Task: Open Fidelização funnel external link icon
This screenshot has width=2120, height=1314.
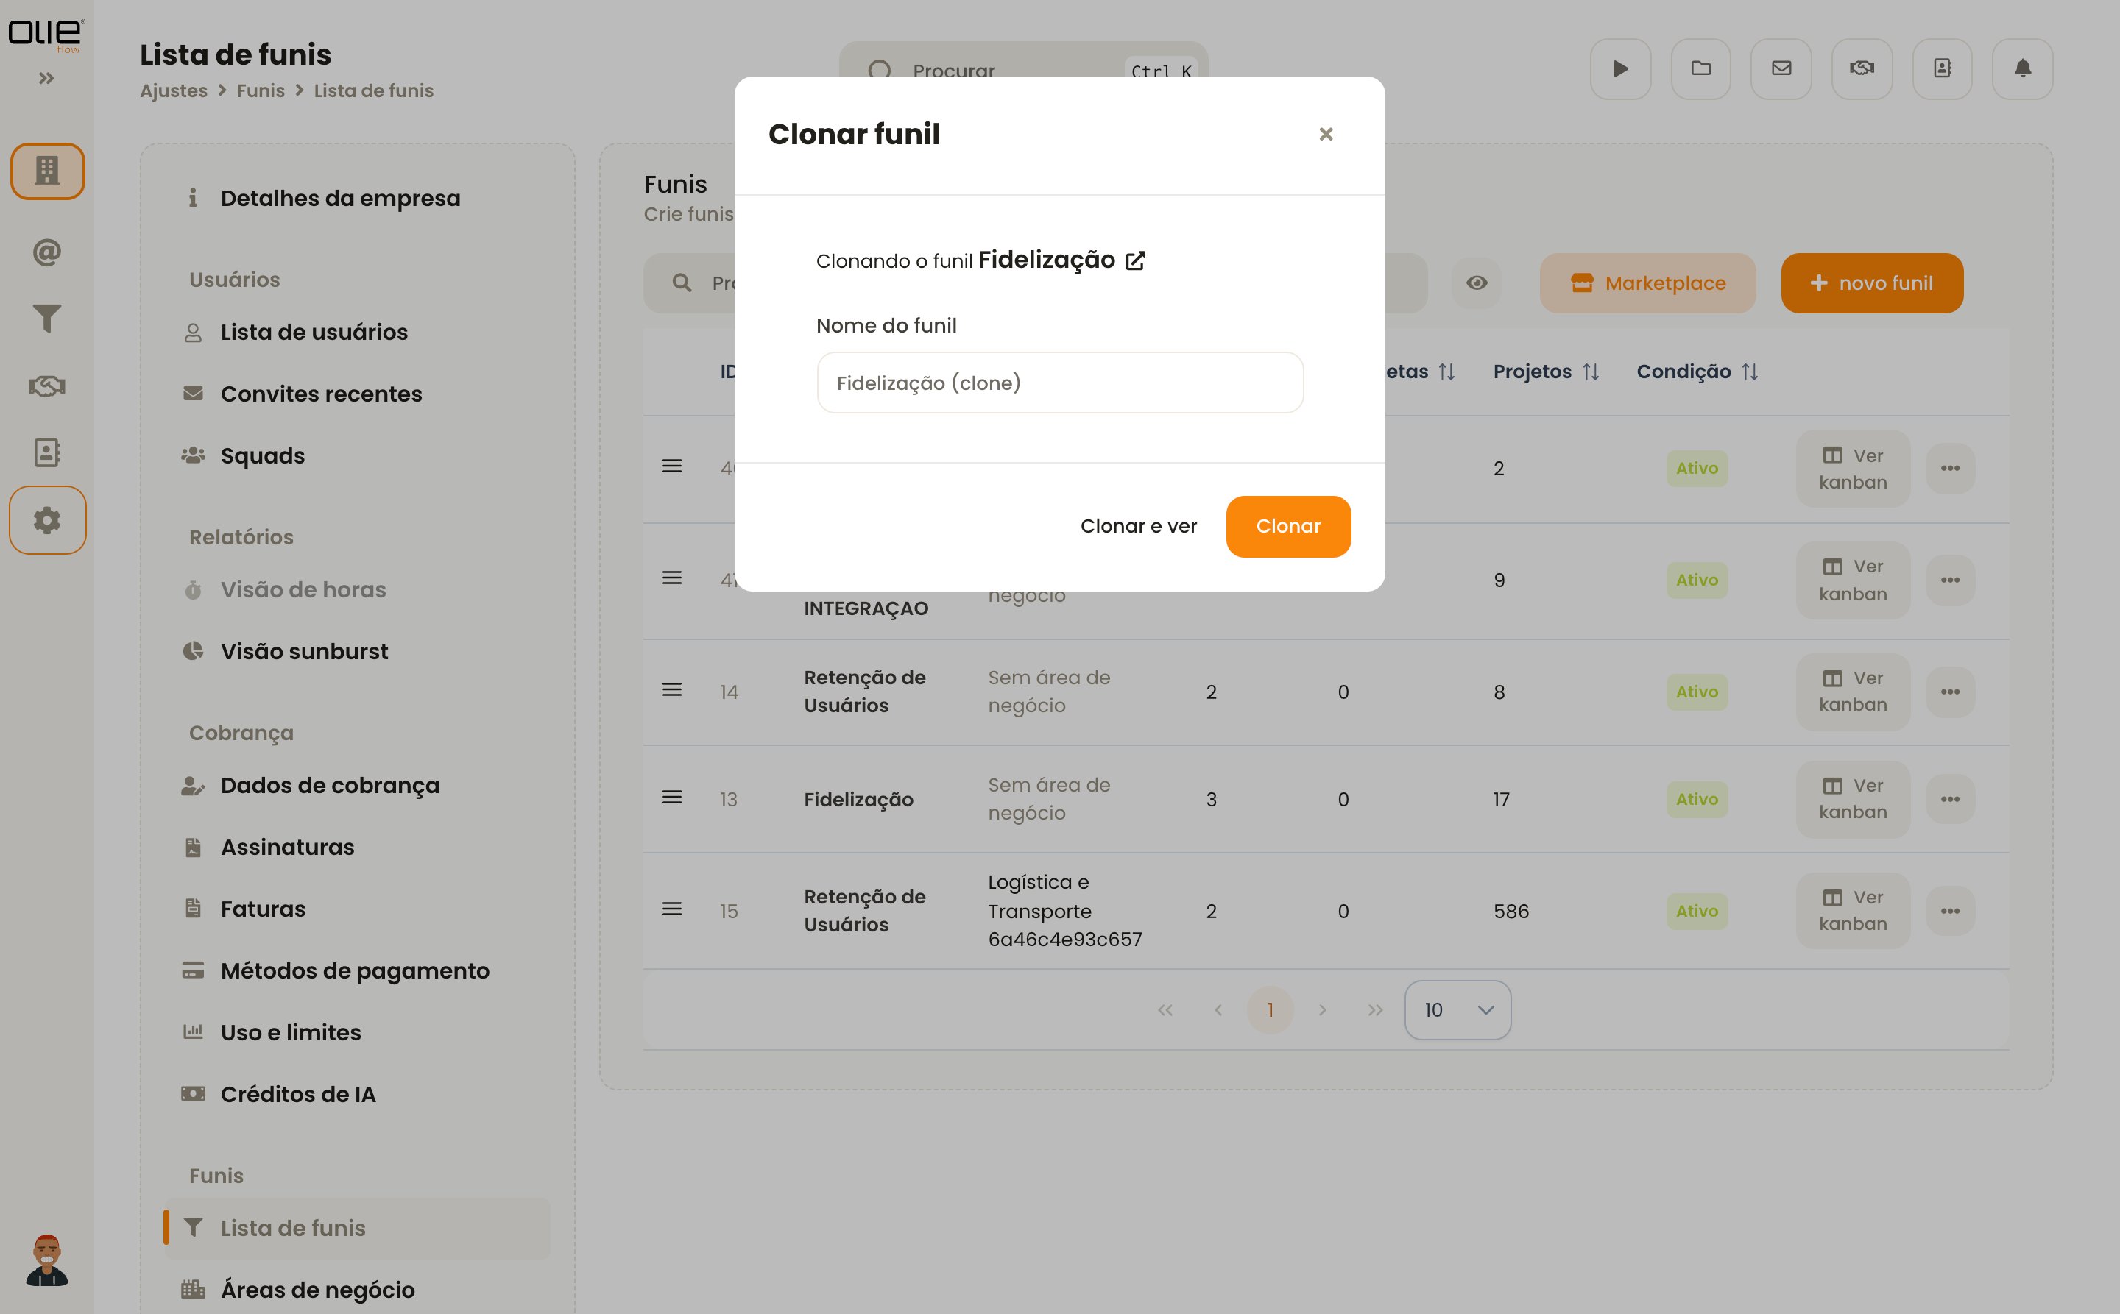Action: (x=1136, y=260)
